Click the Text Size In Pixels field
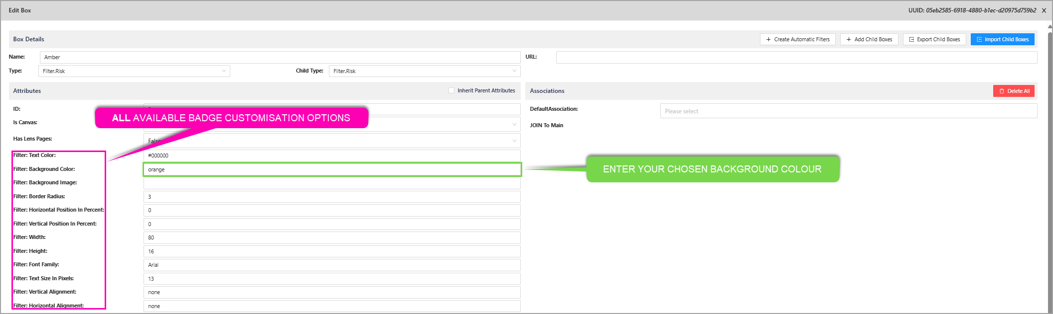Screen dimensions: 1053x314 (x=331, y=279)
